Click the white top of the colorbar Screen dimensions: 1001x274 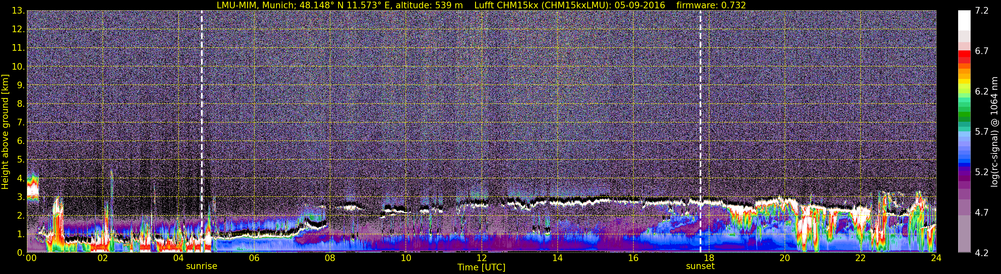[x=964, y=20]
